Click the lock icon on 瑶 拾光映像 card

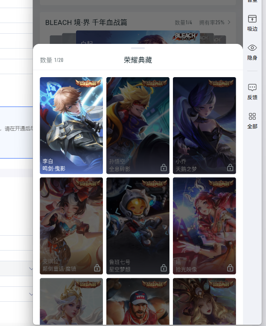point(230,268)
